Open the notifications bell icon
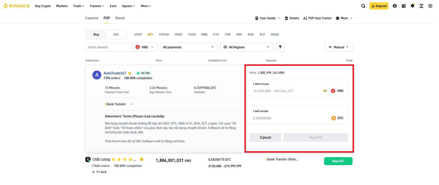Viewport: 439px width, 185px height. click(x=413, y=6)
